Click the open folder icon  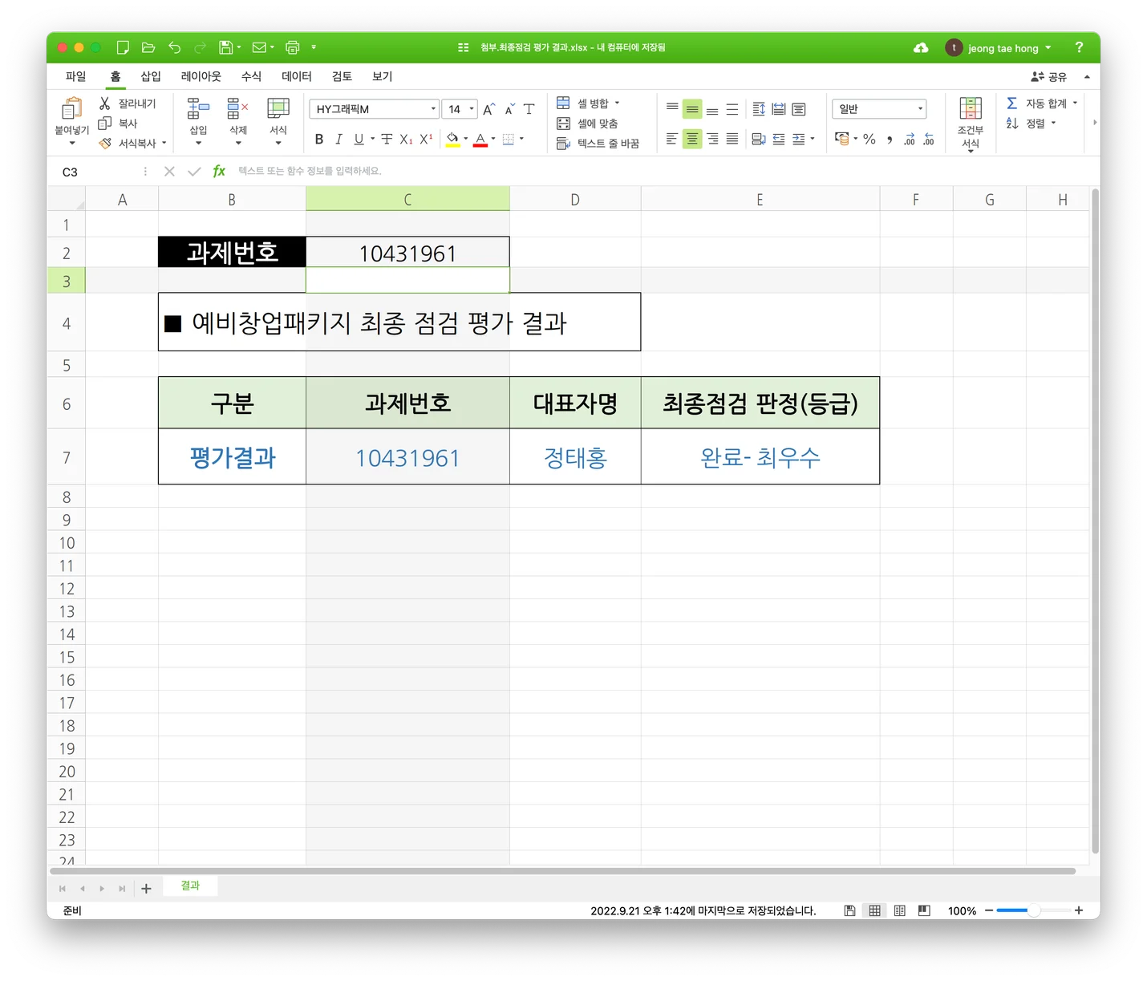pos(148,48)
